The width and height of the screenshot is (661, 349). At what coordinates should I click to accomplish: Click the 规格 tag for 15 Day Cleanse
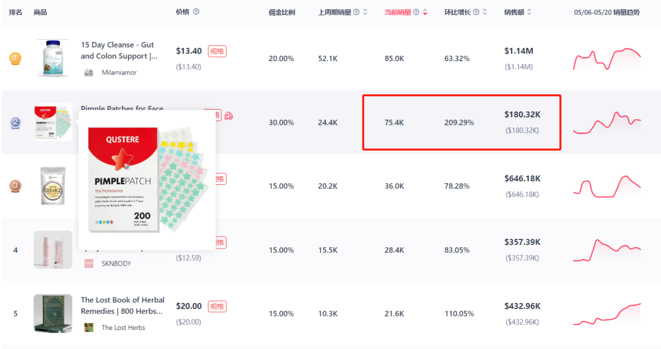pyautogui.click(x=217, y=51)
